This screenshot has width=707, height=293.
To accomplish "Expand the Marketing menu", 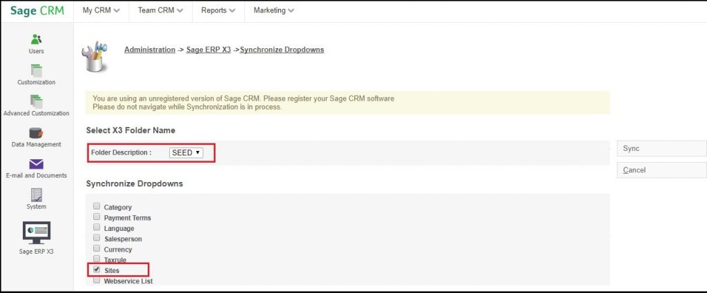I will [x=273, y=10].
